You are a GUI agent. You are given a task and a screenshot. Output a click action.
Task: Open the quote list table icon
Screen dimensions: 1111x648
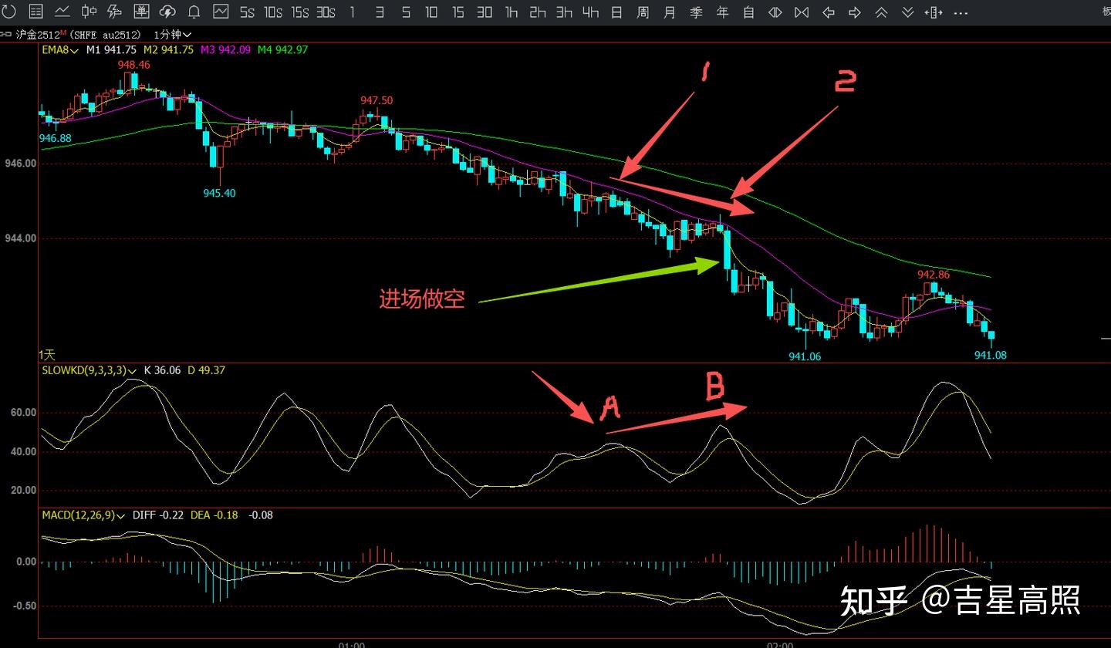35,12
